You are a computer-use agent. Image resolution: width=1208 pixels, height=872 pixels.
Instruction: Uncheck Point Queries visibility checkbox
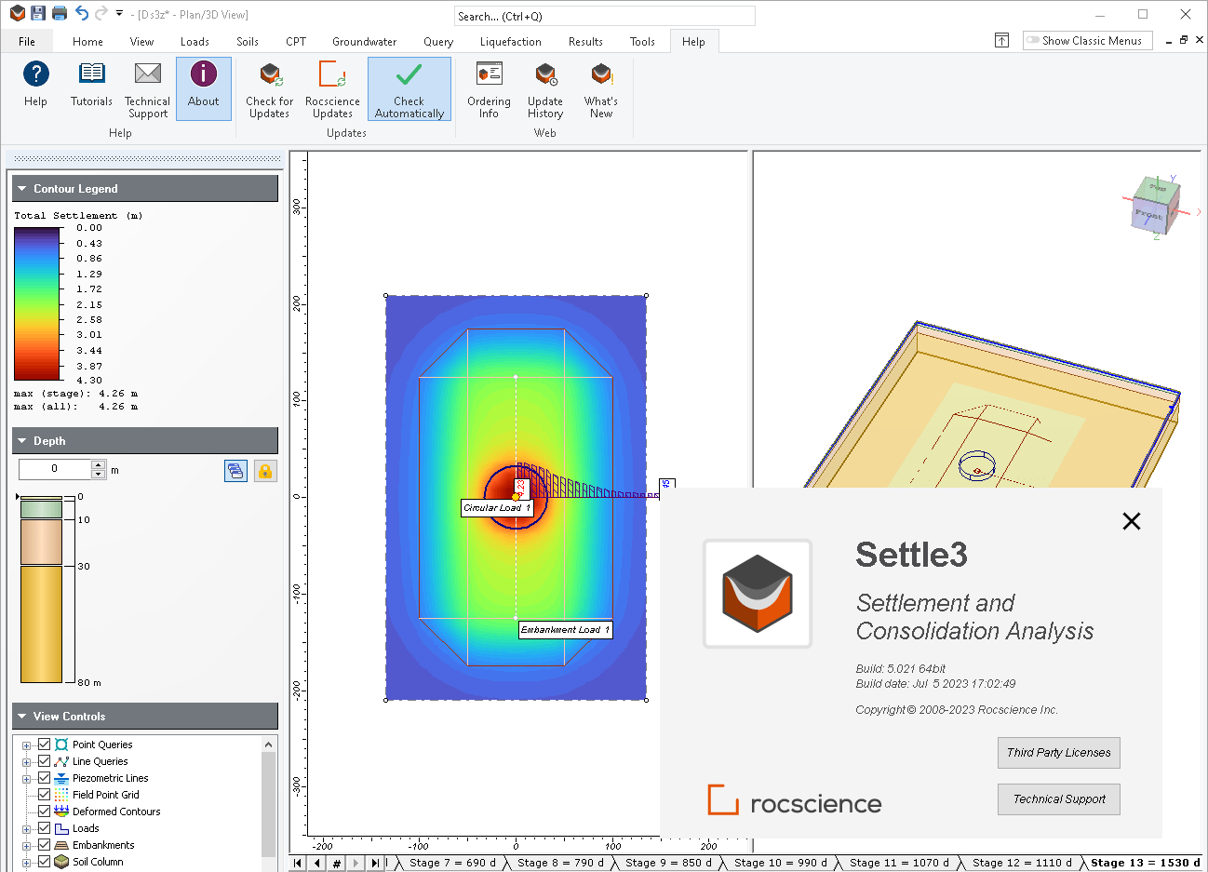point(44,745)
